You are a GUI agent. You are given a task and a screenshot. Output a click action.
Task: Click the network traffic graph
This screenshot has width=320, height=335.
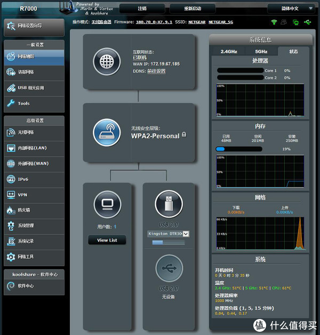pos(260,233)
